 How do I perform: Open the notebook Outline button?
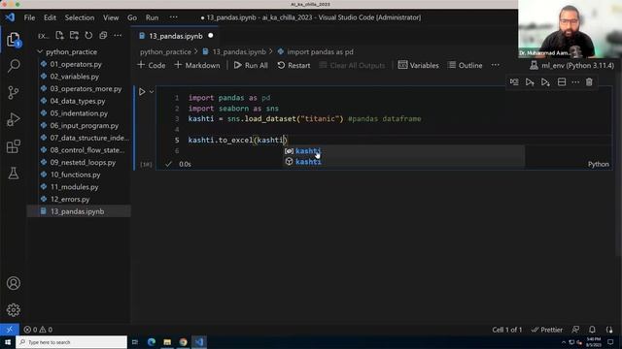point(465,65)
